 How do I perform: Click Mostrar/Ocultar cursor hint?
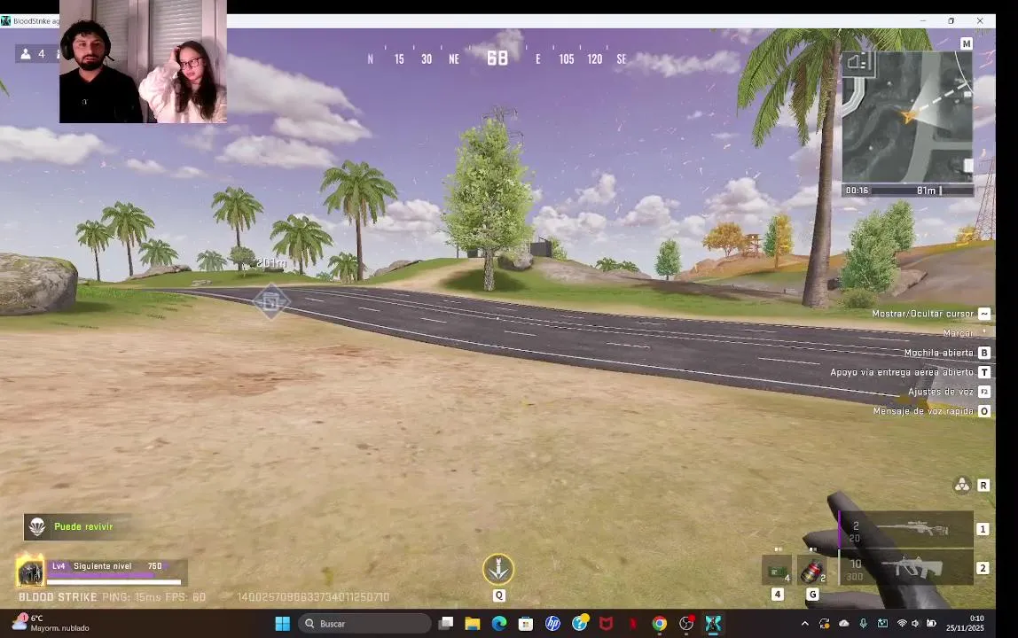click(922, 314)
